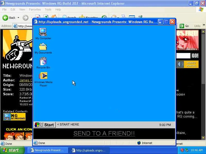Click the system tray clock 10:46 AM
Viewport: 206px width, 154px height.
196,150
